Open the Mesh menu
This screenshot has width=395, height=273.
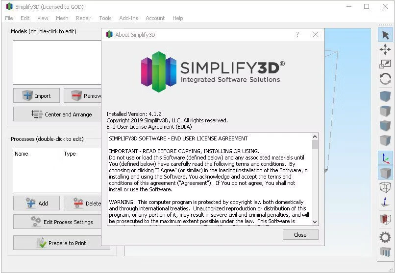62,18
